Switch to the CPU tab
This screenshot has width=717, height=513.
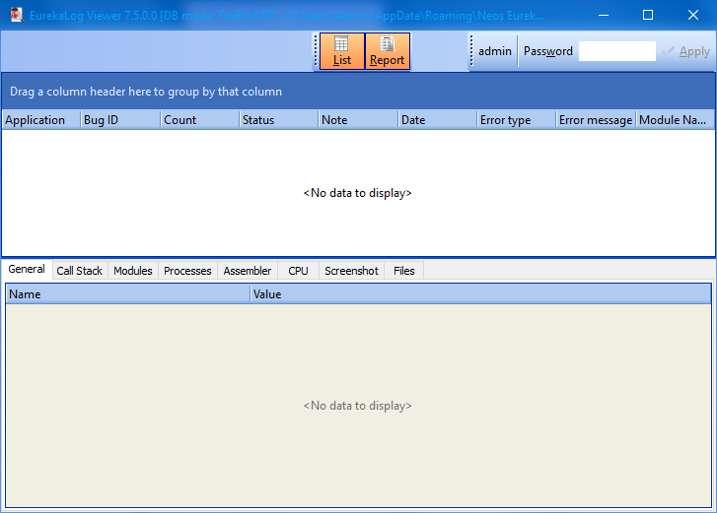click(x=298, y=271)
